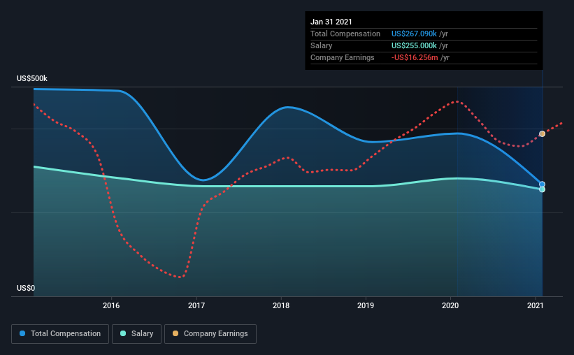Viewport: 574px width, 355px height.
Task: Click the 2016 x-axis label
Action: [111, 305]
